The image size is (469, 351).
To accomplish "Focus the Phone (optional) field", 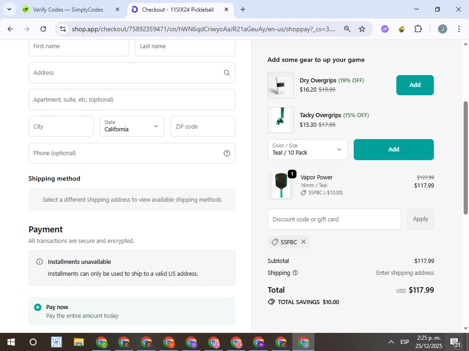I will click(x=132, y=153).
